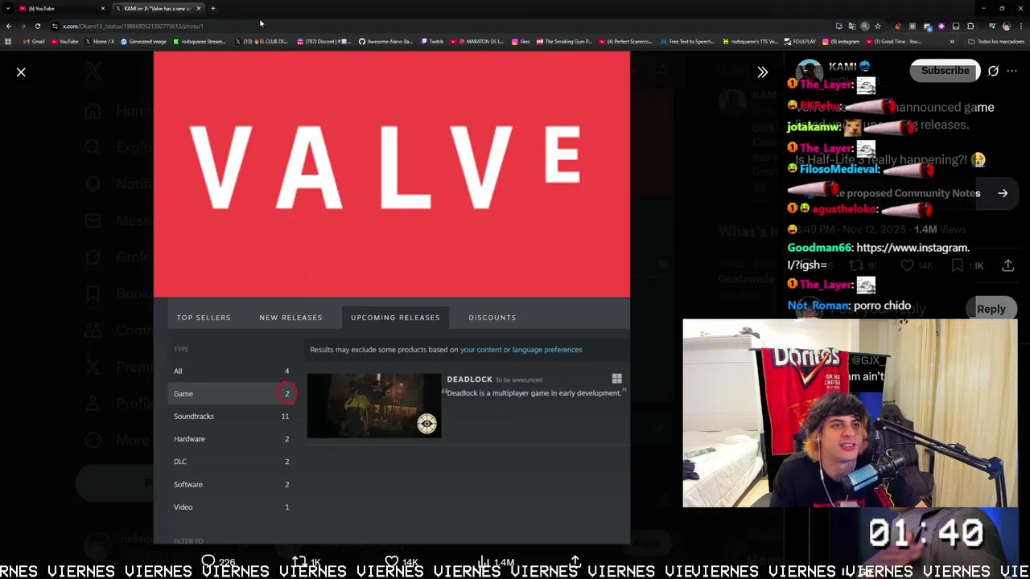Open the translate page icon in address bar
Viewport: 1030px width, 579px height.
[851, 26]
